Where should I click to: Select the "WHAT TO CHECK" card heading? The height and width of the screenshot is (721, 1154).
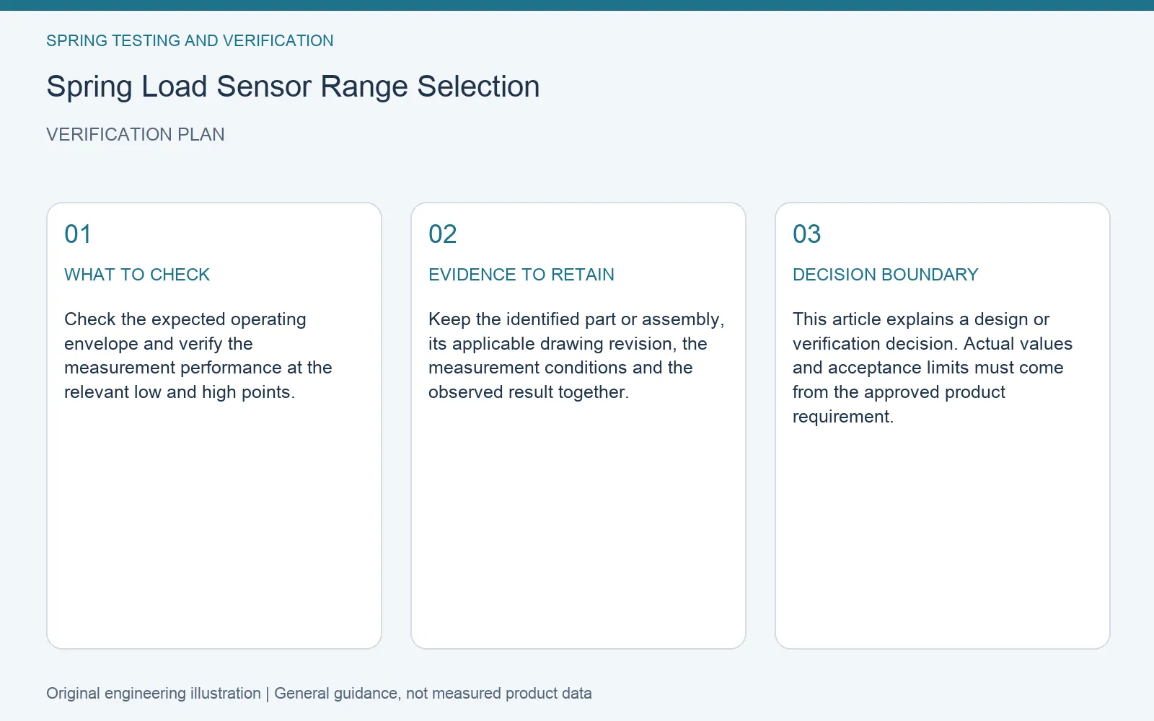[x=137, y=275]
